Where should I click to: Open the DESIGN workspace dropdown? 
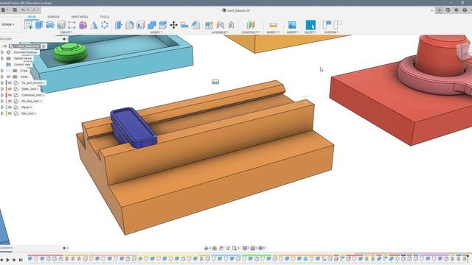(8, 24)
